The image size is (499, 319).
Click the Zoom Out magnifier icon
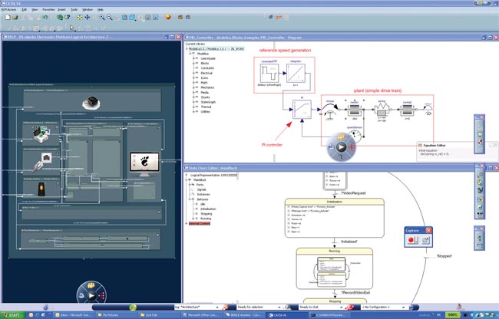[110, 18]
